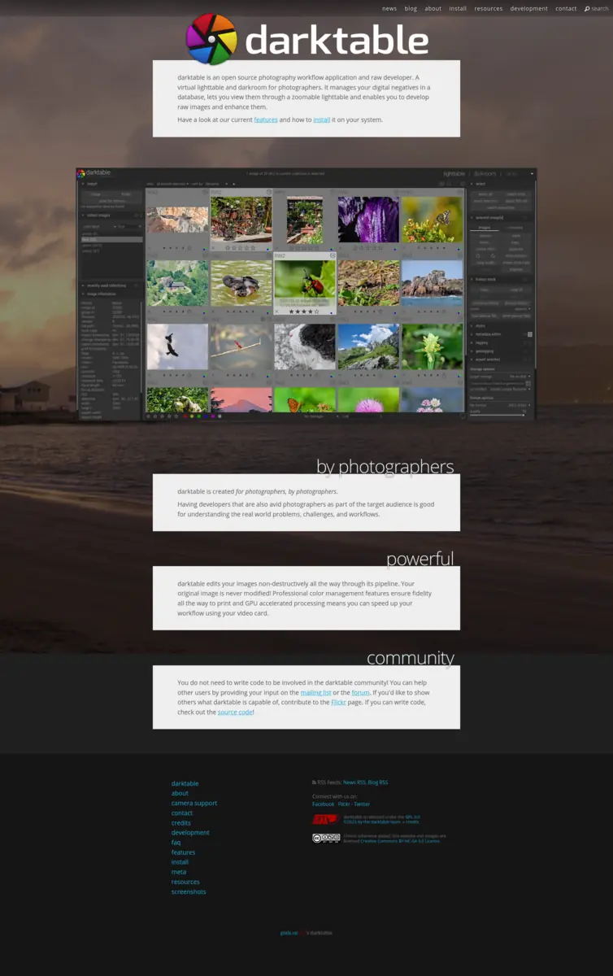Follow the forum link in community section
Screen dimensions: 613x976
pos(360,692)
